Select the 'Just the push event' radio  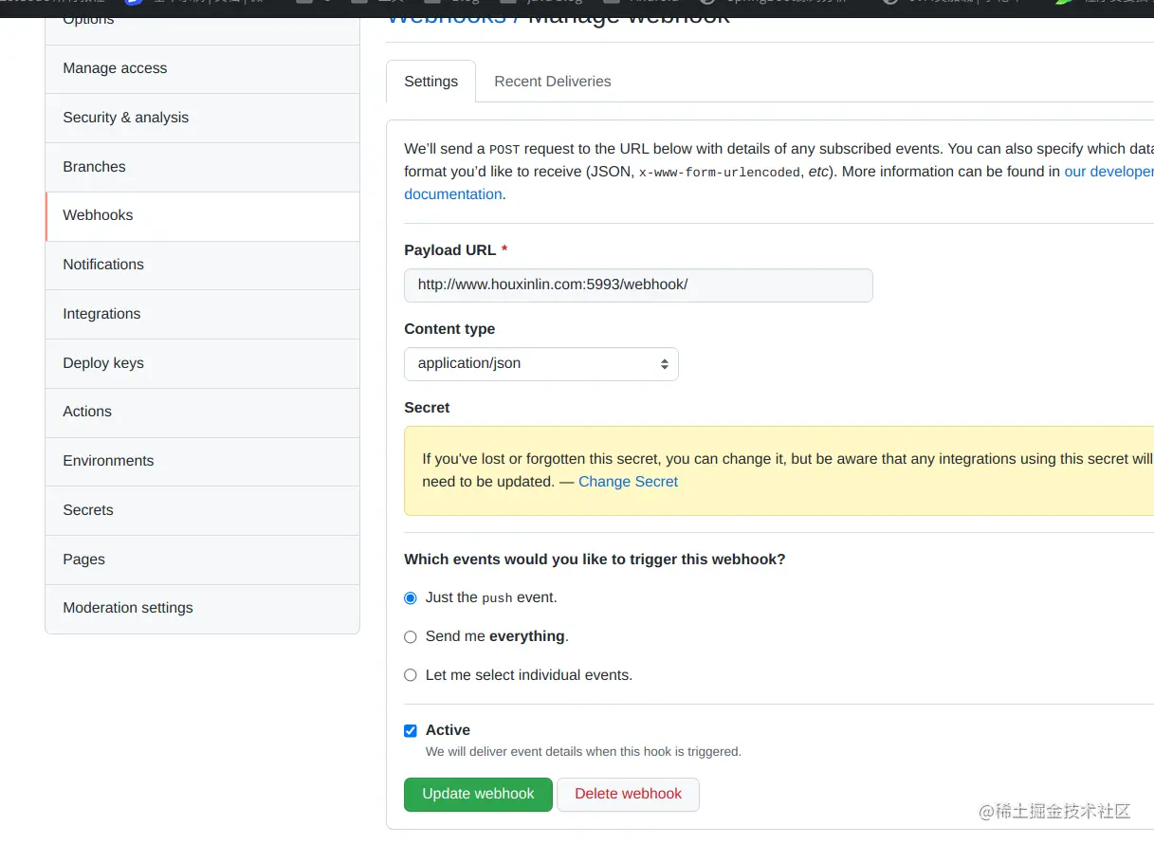[x=411, y=598]
